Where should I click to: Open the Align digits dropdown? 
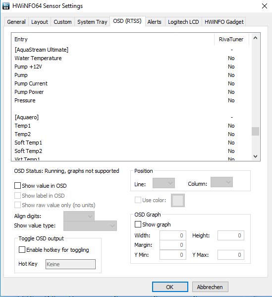tap(79, 216)
